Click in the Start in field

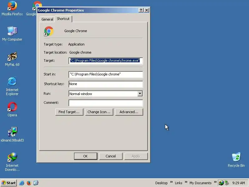(106, 74)
